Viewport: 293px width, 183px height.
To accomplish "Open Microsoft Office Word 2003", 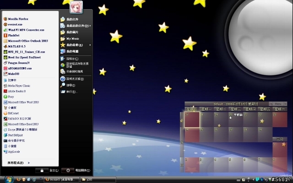I will point(22,102).
